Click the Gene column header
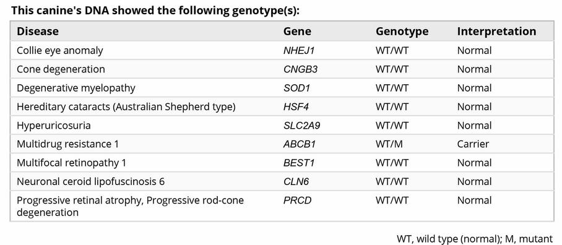Image resolution: width=562 pixels, height=245 pixels. pyautogui.click(x=297, y=31)
